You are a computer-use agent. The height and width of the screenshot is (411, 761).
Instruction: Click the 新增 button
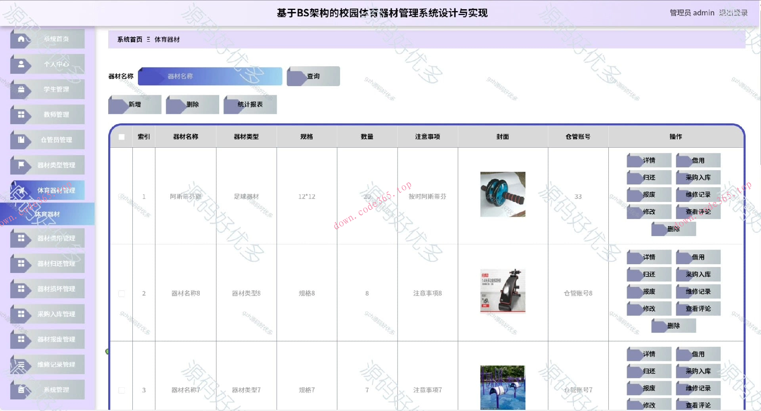pyautogui.click(x=135, y=104)
